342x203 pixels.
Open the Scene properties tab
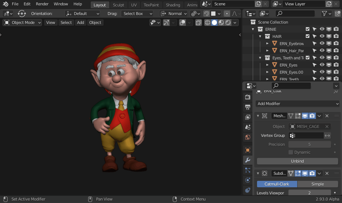click(x=248, y=127)
